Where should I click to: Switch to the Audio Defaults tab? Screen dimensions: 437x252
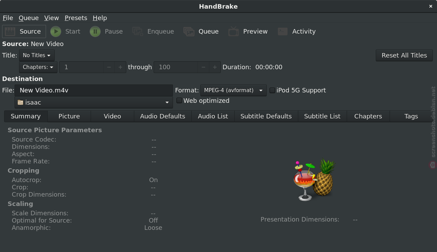pos(163,116)
